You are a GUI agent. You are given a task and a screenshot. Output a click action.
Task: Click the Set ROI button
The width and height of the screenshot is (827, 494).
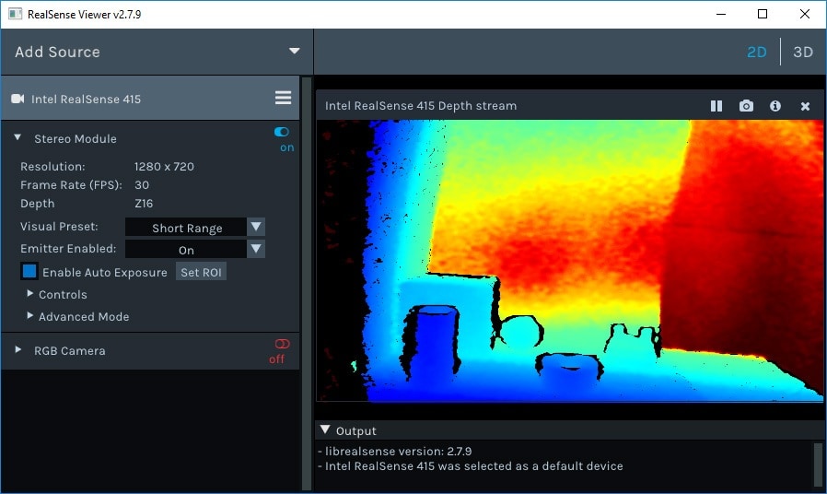[201, 272]
